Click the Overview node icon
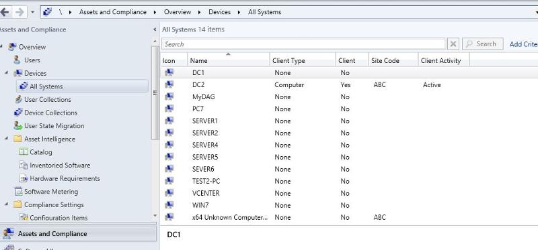This screenshot has height=250, width=538. (x=12, y=47)
